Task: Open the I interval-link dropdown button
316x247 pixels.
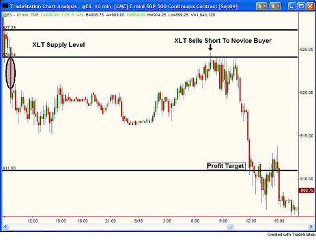Action: tap(275, 6)
